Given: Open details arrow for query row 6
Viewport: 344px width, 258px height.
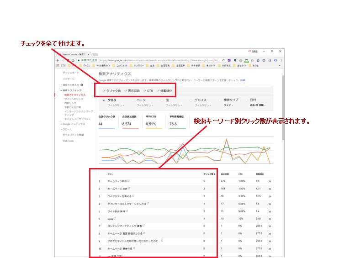Looking at the screenshot, I should 270,219.
